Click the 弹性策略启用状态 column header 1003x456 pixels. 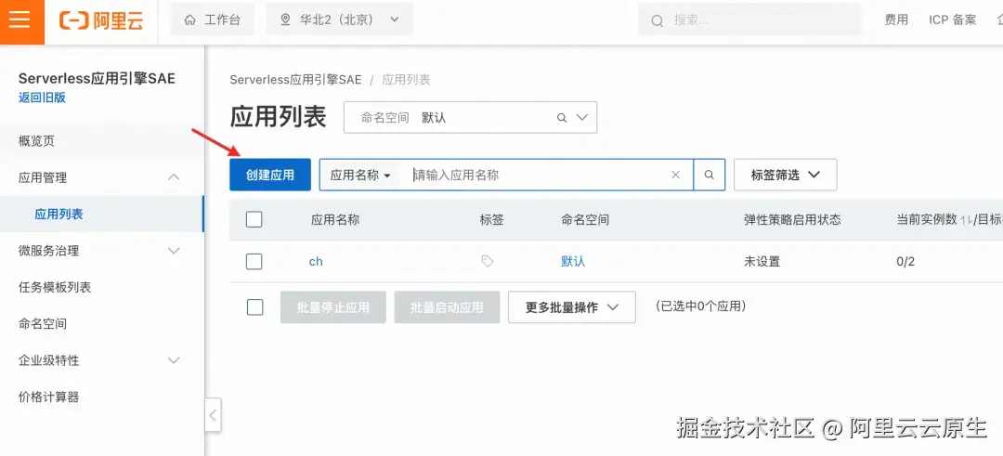(x=792, y=220)
